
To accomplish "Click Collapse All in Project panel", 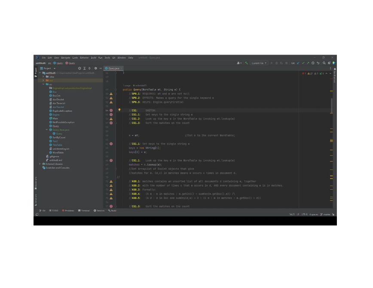I will [x=89, y=68].
